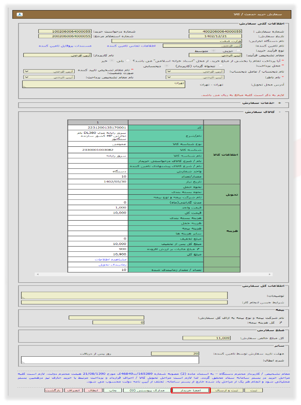Click the تاریخ سفارش field showing 1402/12/21
This screenshot has width=301, height=405.
[215, 36]
